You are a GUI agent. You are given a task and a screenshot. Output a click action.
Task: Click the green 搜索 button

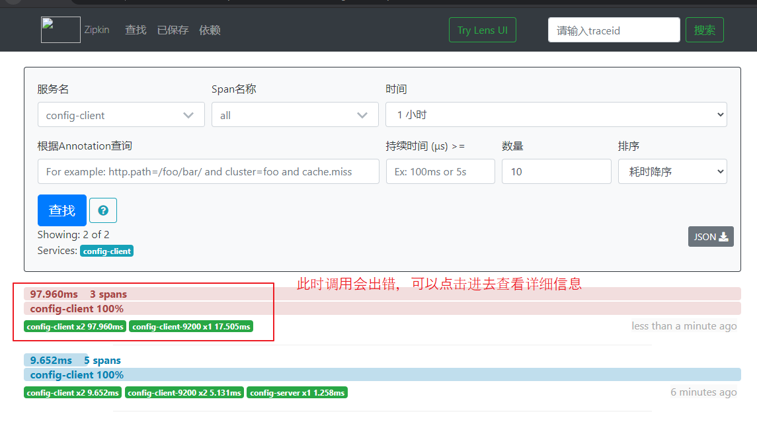704,30
